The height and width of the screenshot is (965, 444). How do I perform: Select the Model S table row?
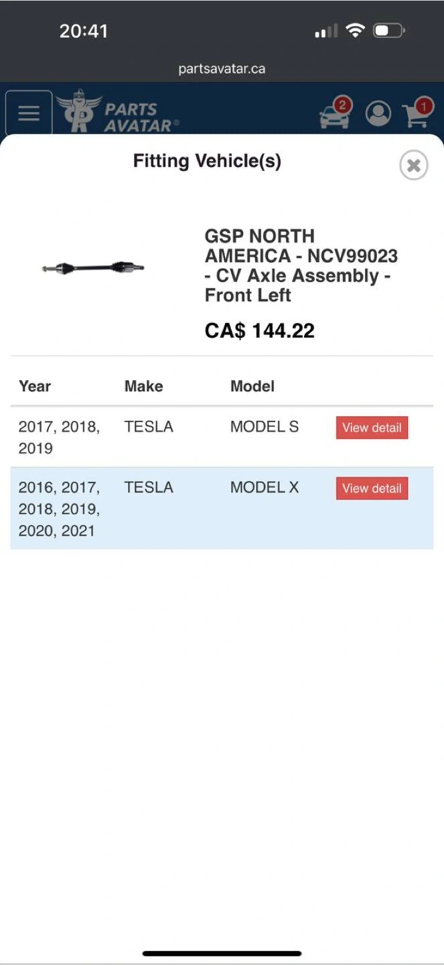pyautogui.click(x=167, y=437)
